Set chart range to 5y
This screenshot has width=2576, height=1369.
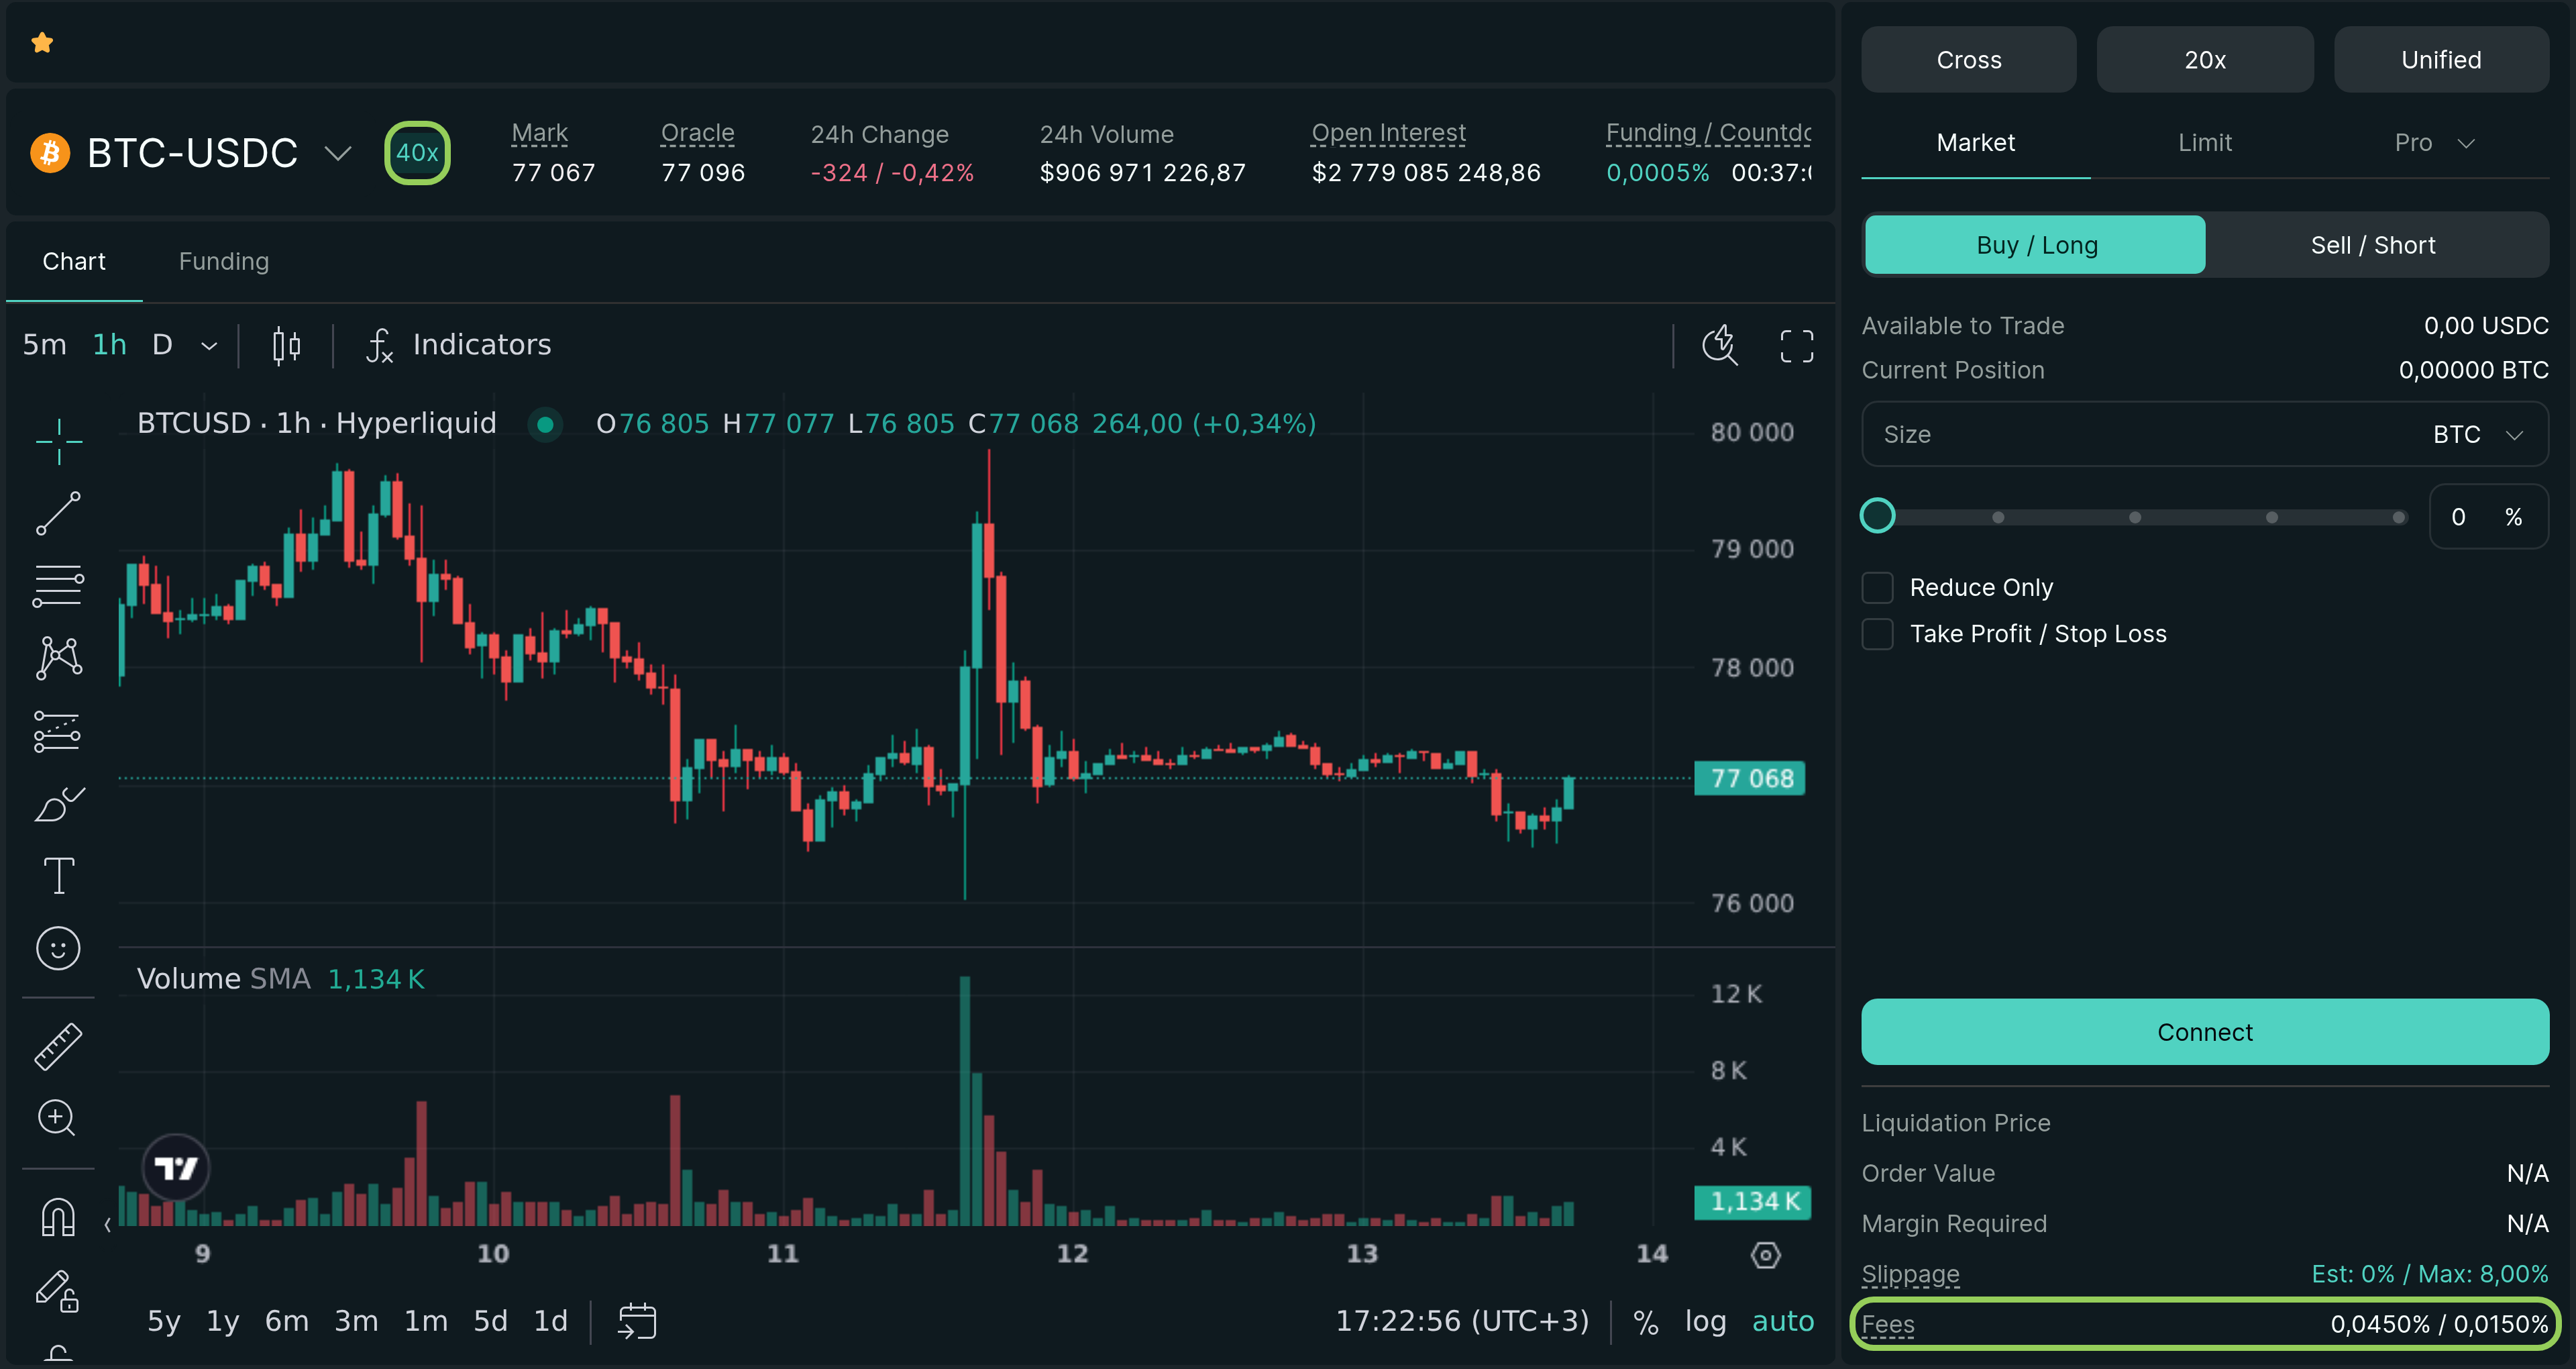164,1322
